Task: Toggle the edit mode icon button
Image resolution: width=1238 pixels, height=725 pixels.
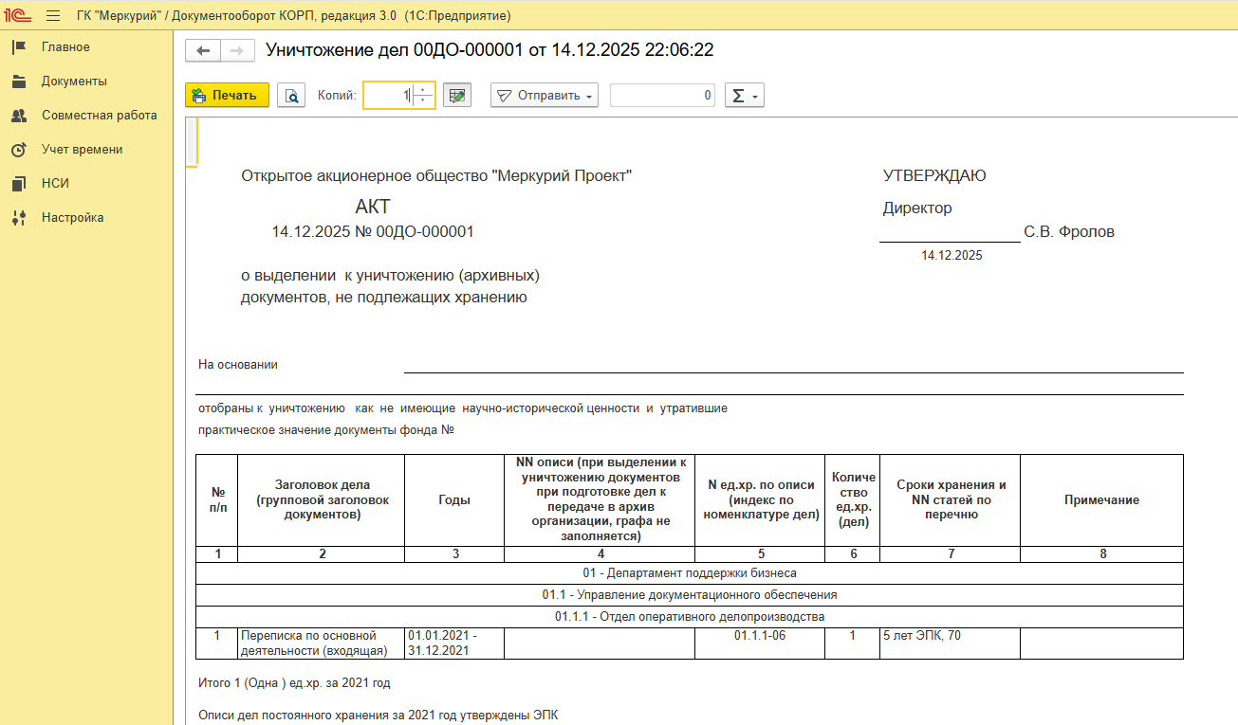Action: coord(457,96)
